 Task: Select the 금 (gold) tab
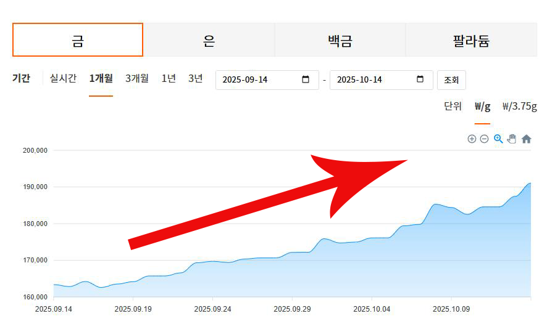click(78, 41)
